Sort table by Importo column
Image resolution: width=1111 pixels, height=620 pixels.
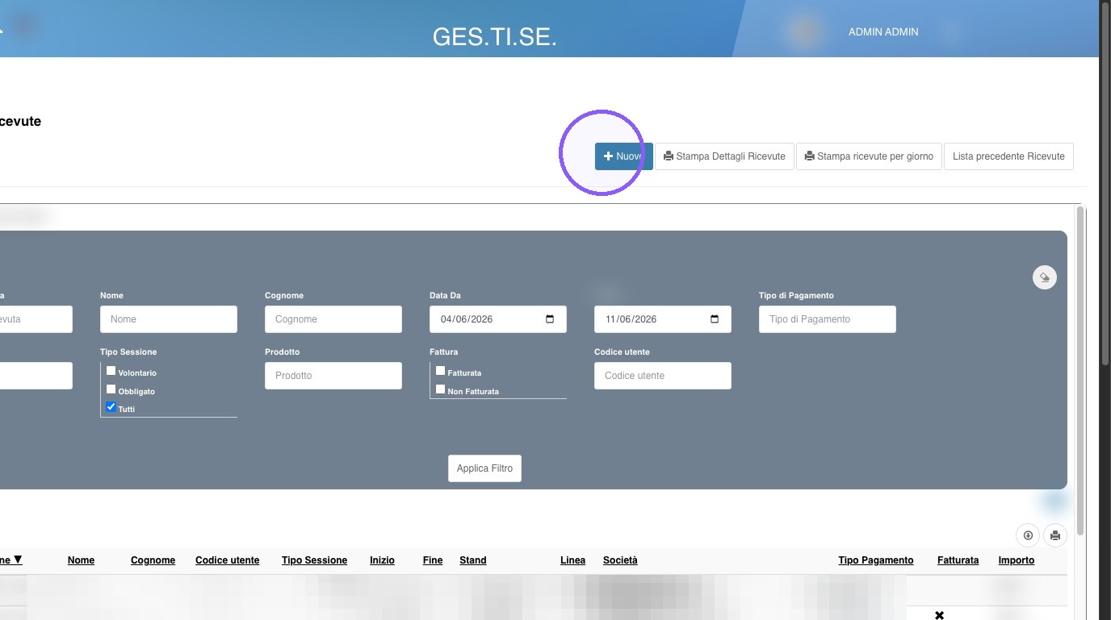coord(1016,560)
